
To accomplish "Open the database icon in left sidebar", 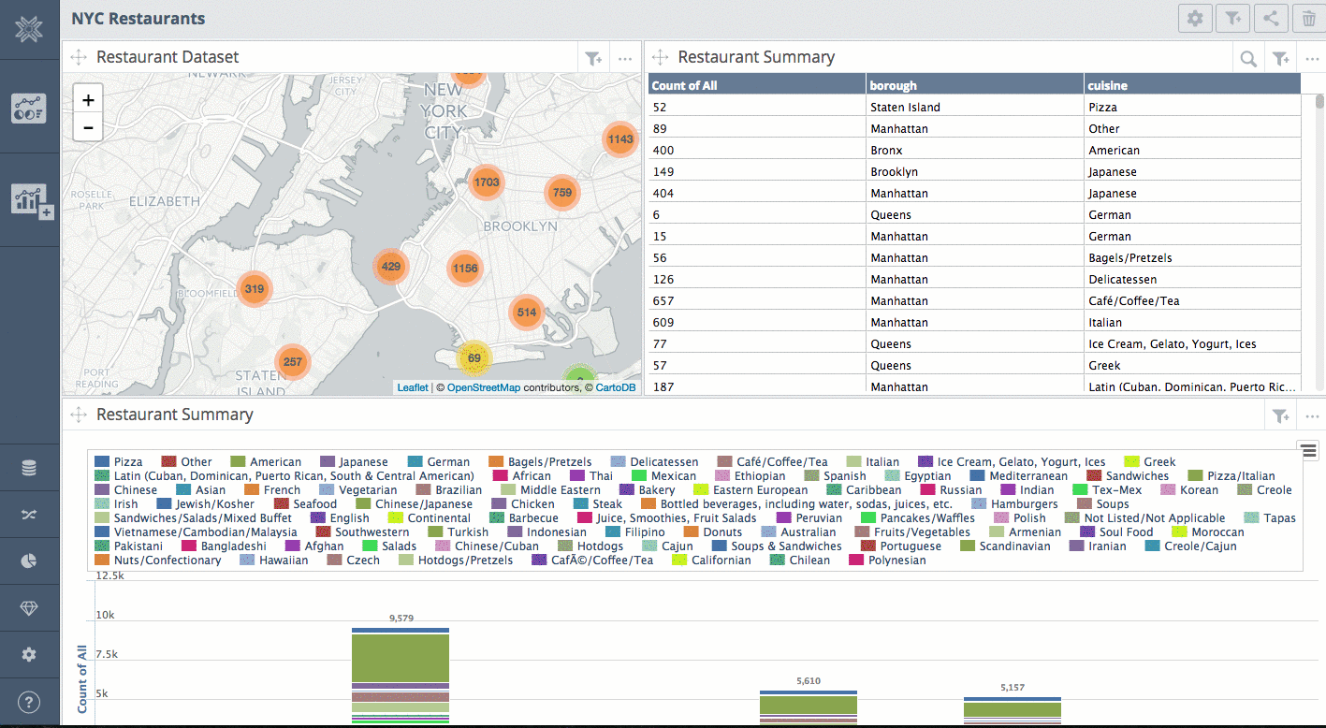I will [x=29, y=468].
